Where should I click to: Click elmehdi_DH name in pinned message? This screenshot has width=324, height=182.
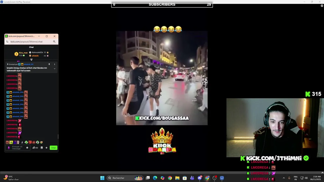click(29, 64)
